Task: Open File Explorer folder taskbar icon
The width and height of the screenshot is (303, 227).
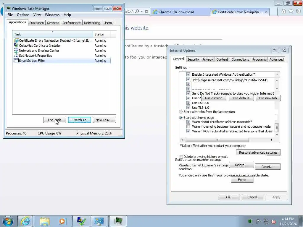Action: pos(45,221)
